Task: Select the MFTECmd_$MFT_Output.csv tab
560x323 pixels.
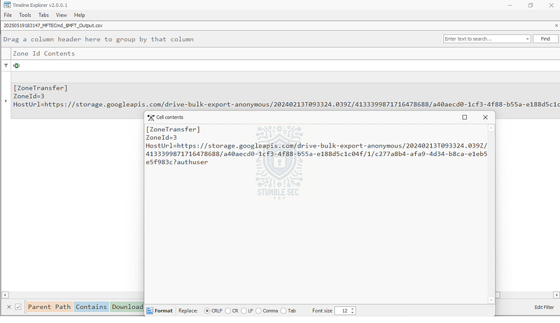Action: 53,26
